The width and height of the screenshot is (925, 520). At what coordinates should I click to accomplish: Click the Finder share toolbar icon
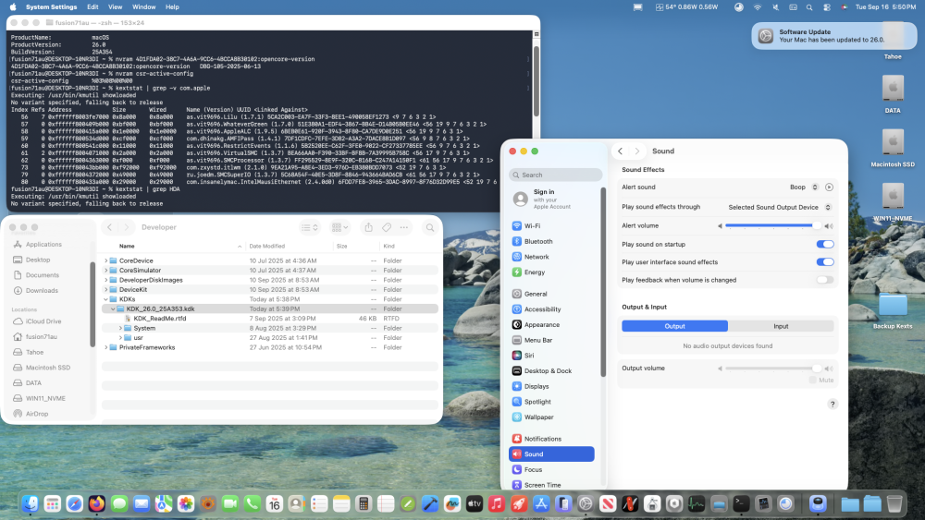tap(369, 227)
